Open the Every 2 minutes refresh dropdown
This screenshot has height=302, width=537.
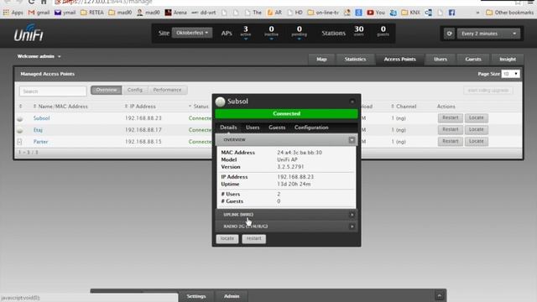click(488, 34)
